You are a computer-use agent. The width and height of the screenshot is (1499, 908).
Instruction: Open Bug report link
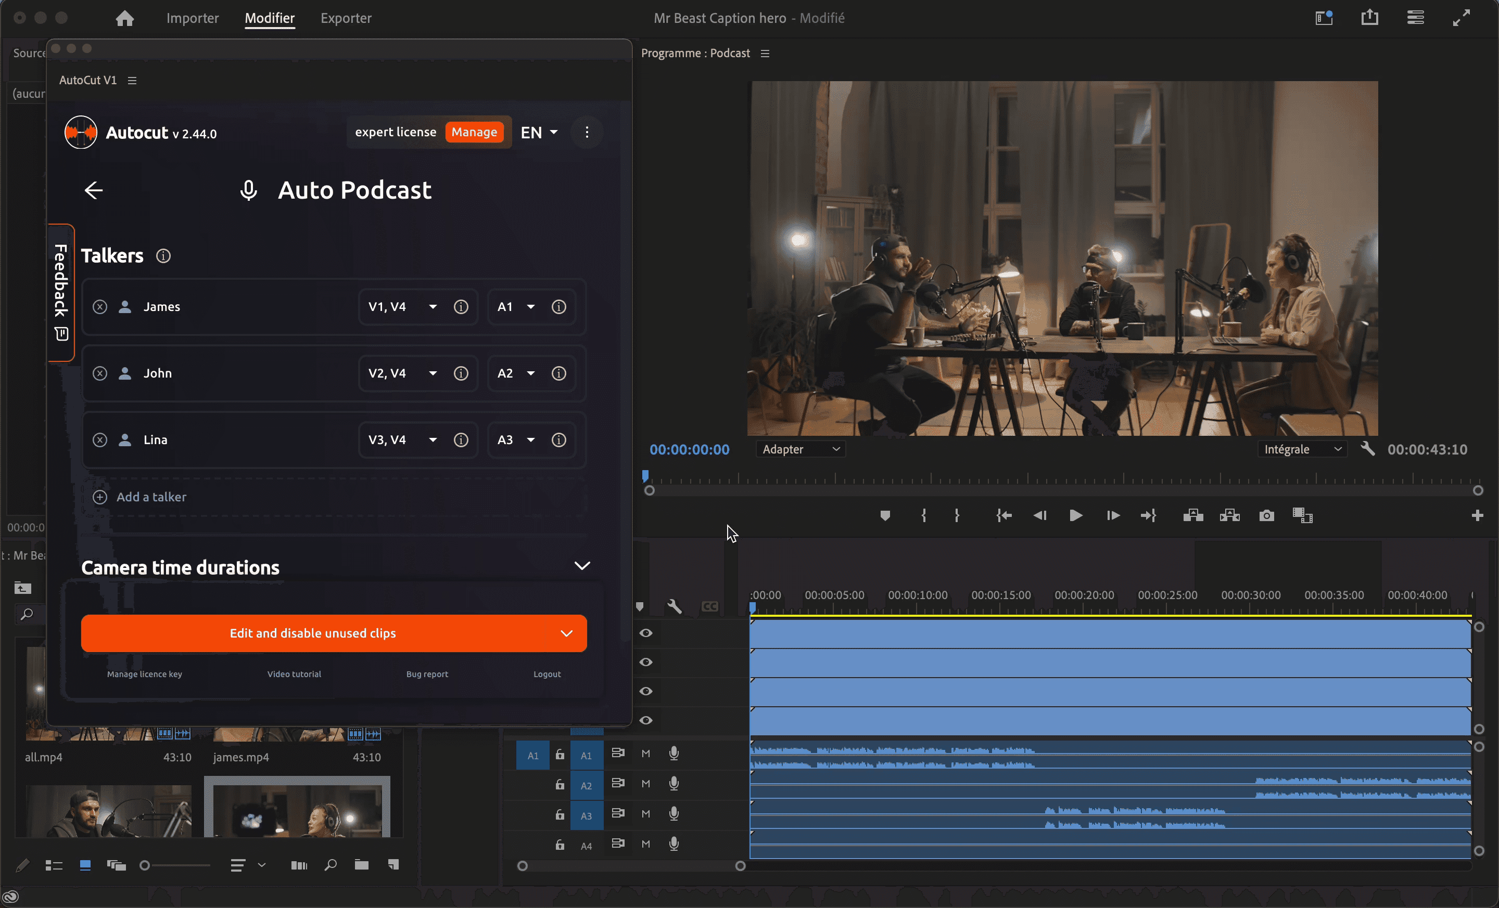coord(427,674)
